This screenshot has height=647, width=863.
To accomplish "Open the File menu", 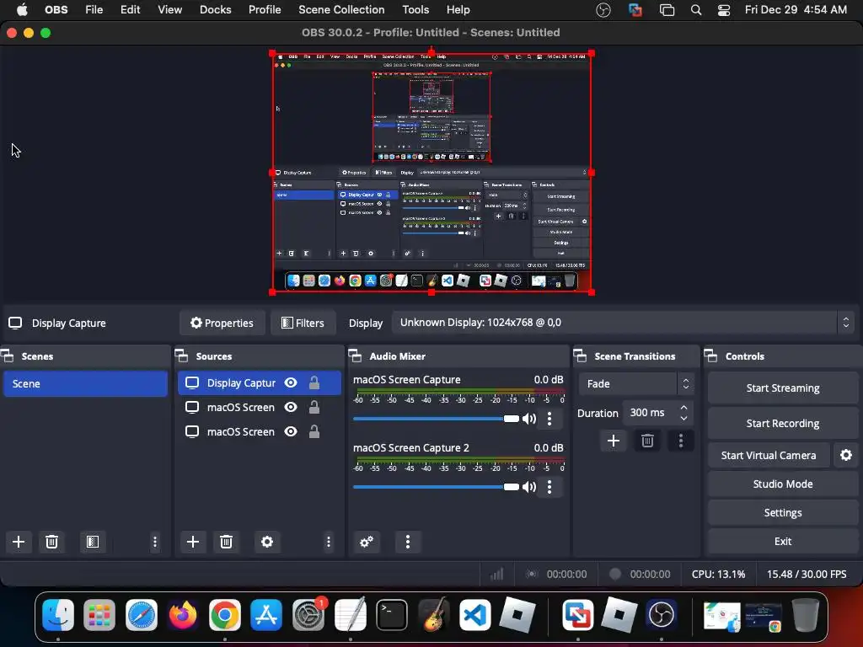I will tap(94, 10).
